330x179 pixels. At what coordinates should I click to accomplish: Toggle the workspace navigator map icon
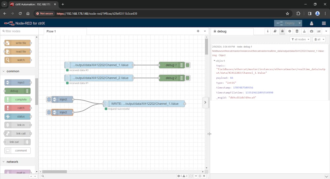pos(191,176)
